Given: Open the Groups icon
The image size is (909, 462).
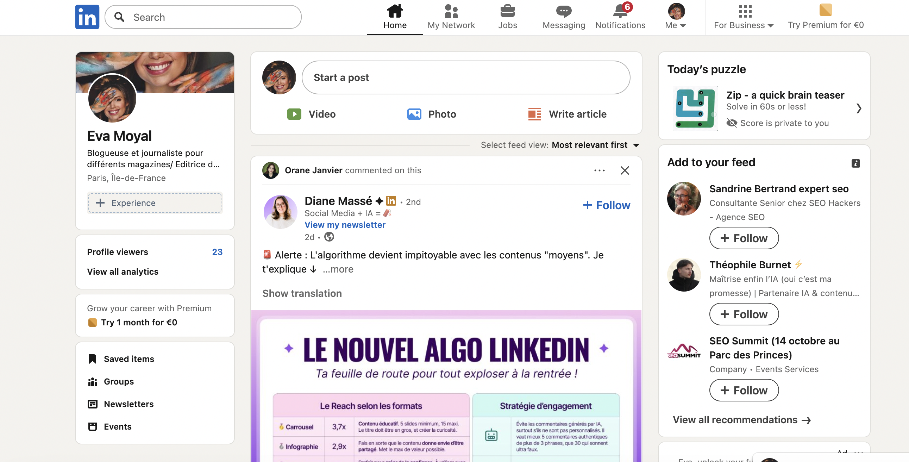Looking at the screenshot, I should coord(93,381).
